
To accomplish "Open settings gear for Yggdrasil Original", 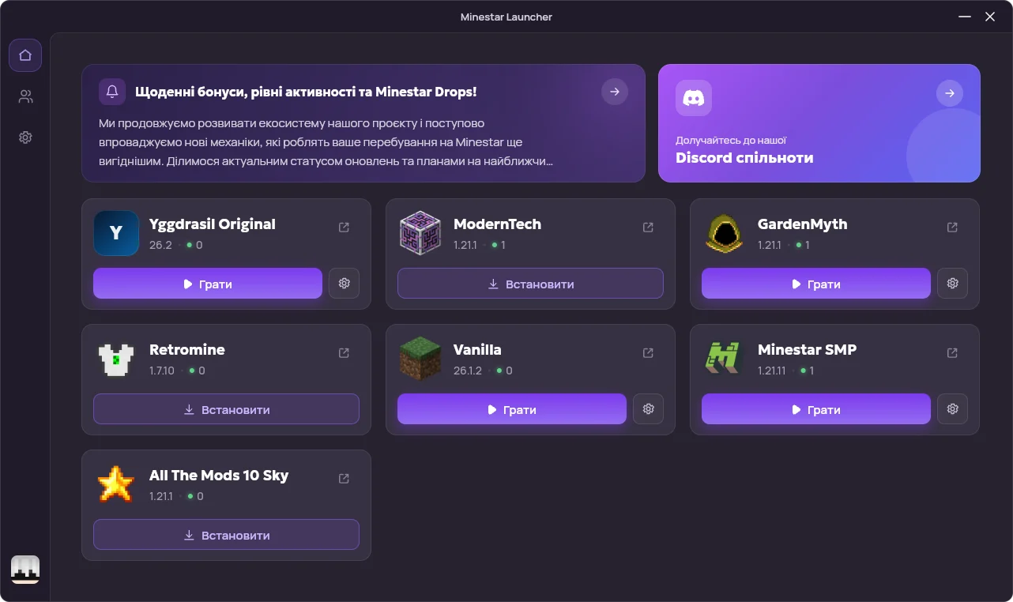I will coord(344,284).
